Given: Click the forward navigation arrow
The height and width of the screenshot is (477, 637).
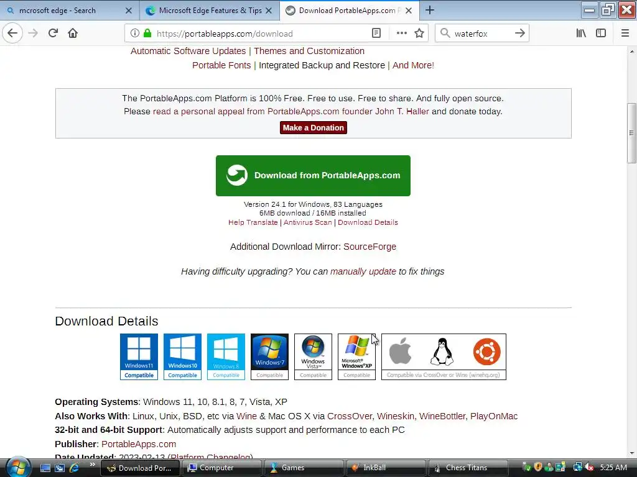Looking at the screenshot, I should (33, 34).
